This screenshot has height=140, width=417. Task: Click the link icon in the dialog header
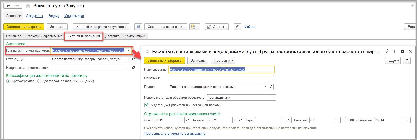[x=386, y=51]
